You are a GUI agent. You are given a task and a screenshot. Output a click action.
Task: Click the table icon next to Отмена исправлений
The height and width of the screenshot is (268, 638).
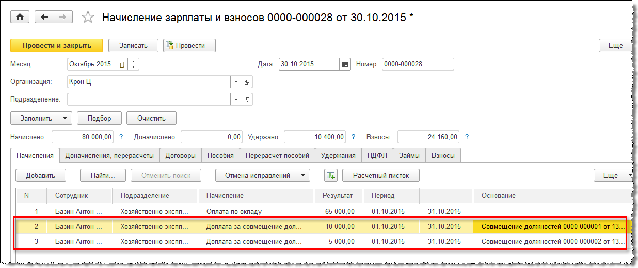point(330,175)
